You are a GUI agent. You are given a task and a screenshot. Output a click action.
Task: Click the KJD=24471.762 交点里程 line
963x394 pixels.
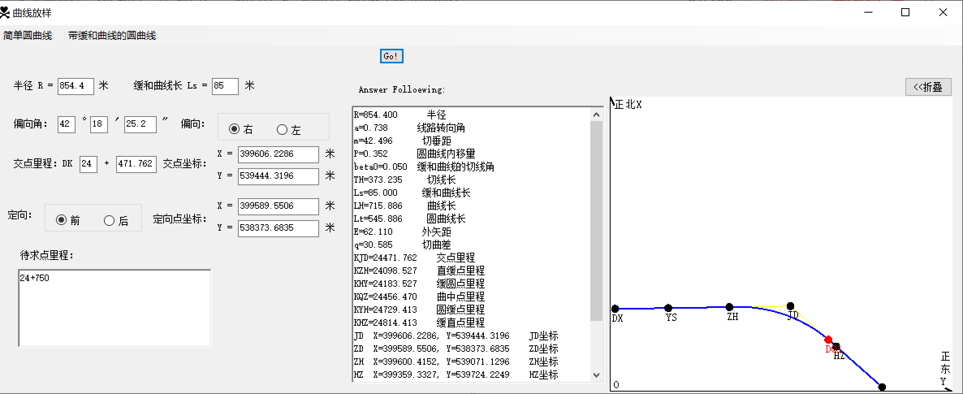(414, 258)
